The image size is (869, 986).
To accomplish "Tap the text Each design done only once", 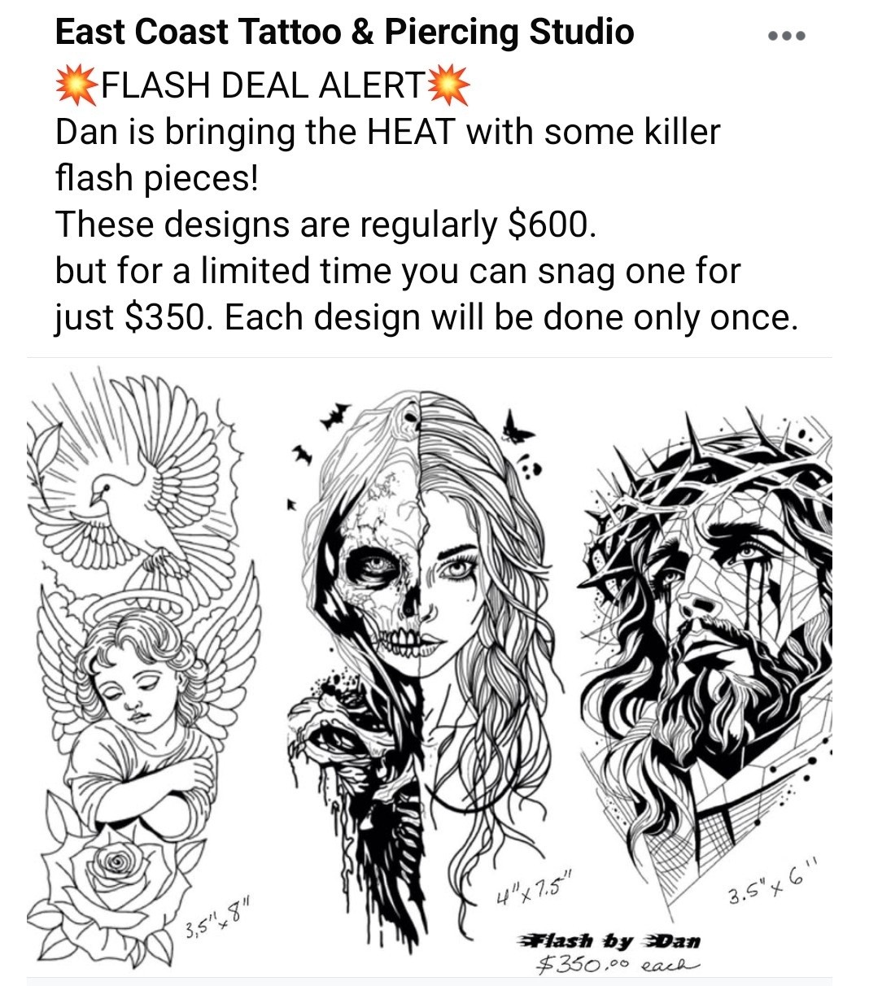I will (x=512, y=317).
